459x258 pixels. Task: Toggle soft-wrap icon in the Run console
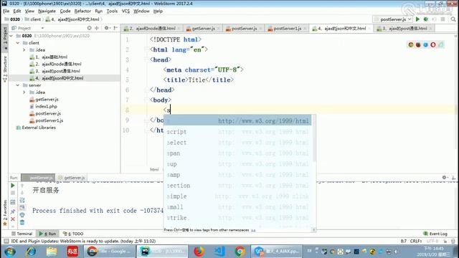[x=22, y=201]
